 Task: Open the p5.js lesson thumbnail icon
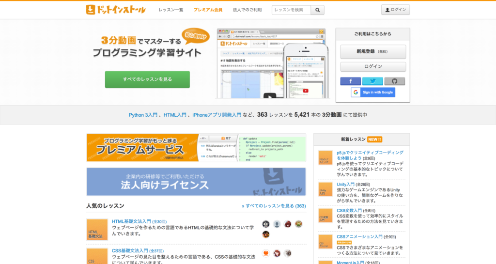tap(325, 157)
